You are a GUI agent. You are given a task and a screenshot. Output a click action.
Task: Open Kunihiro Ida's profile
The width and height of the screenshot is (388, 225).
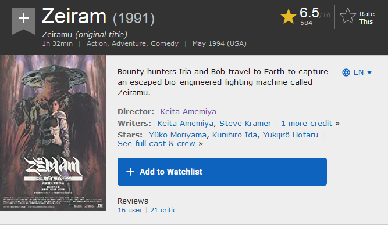234,135
